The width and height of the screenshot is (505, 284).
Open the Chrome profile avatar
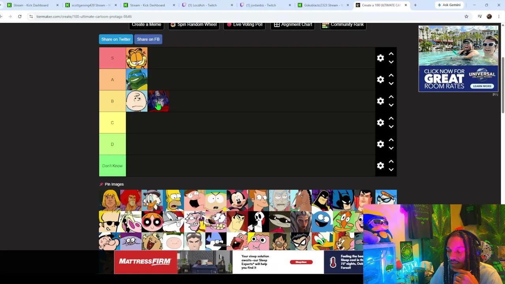[489, 17]
